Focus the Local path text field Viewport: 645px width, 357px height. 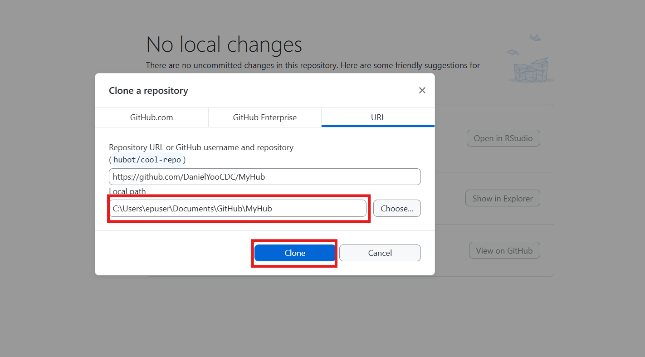[x=238, y=209]
